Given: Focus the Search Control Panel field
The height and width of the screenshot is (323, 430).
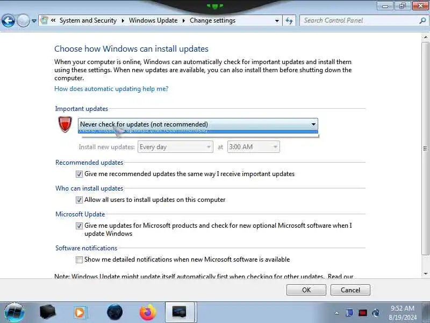Looking at the screenshot, I should [364, 20].
